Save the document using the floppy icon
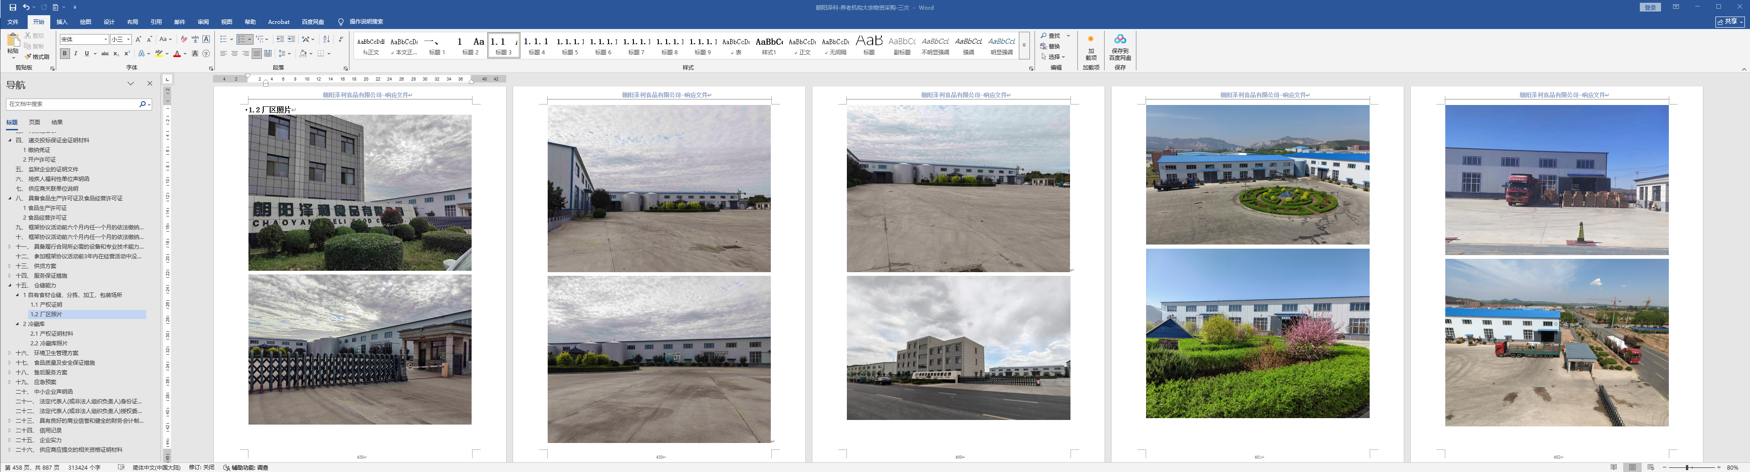Screen dimensions: 1750x472 click(x=12, y=7)
